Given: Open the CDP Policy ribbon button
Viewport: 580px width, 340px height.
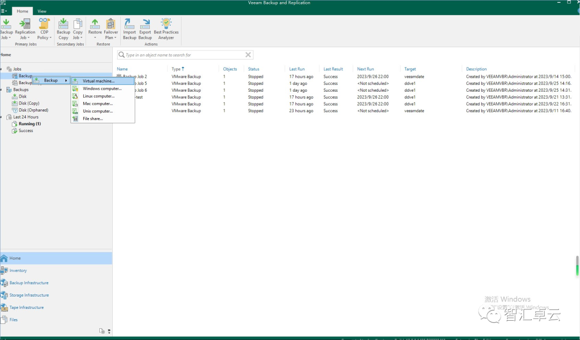Looking at the screenshot, I should tap(45, 29).
